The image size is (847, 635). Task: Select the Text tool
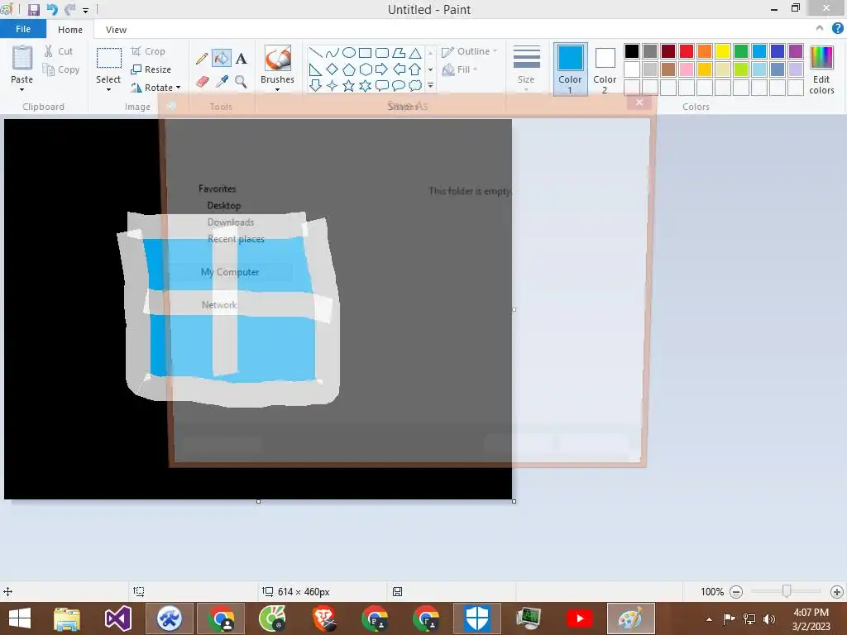coord(241,59)
